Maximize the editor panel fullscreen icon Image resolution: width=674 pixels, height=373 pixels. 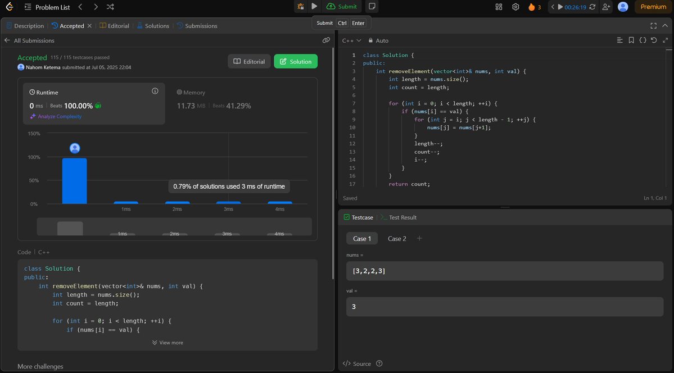[653, 26]
